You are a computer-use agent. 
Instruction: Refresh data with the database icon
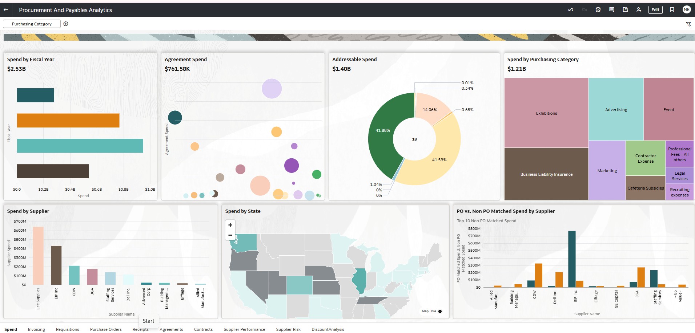tap(598, 10)
